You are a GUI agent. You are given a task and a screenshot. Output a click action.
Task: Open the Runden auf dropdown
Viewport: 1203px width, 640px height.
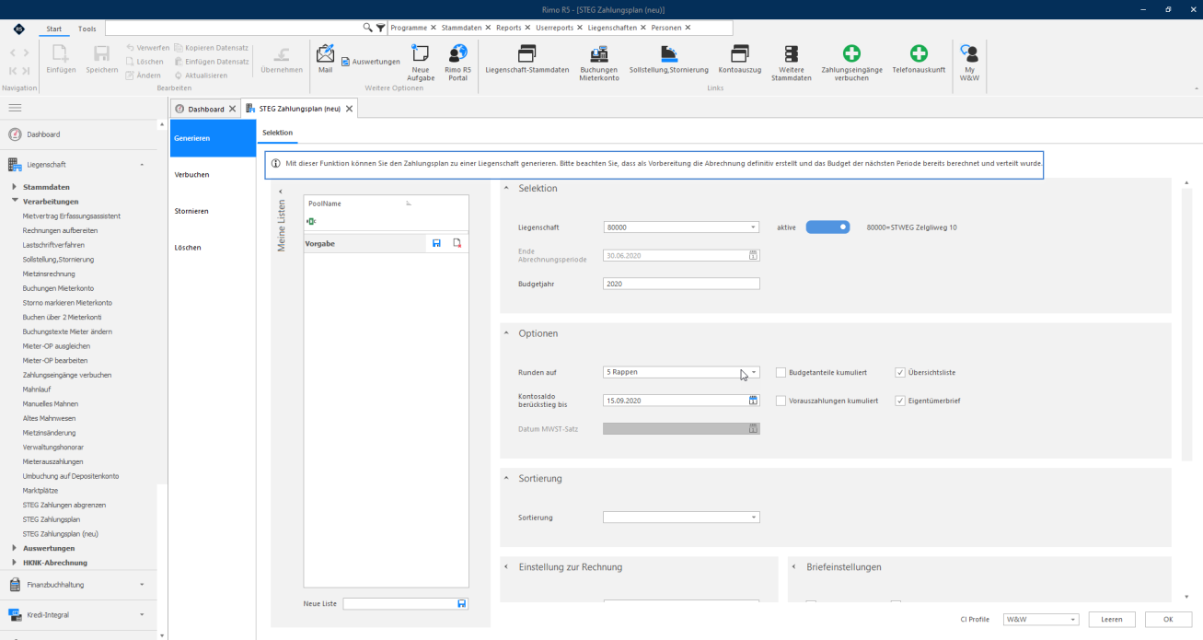pyautogui.click(x=754, y=372)
